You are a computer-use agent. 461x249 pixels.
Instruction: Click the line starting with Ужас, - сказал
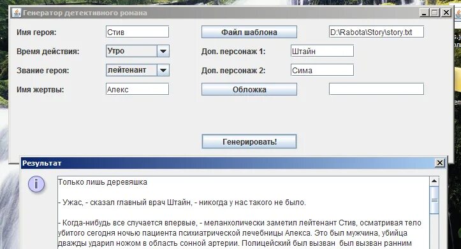coord(182,203)
